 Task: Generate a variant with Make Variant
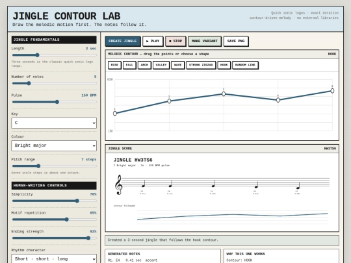point(205,41)
